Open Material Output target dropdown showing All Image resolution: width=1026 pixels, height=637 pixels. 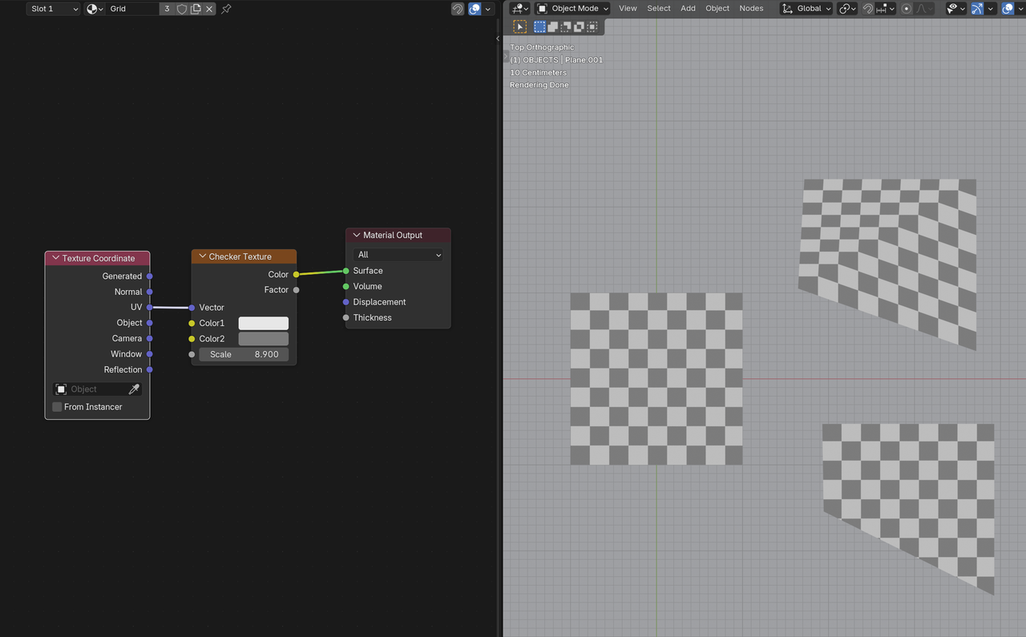pyautogui.click(x=398, y=255)
